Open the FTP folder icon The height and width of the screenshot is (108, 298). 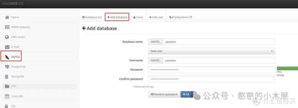click(7, 86)
